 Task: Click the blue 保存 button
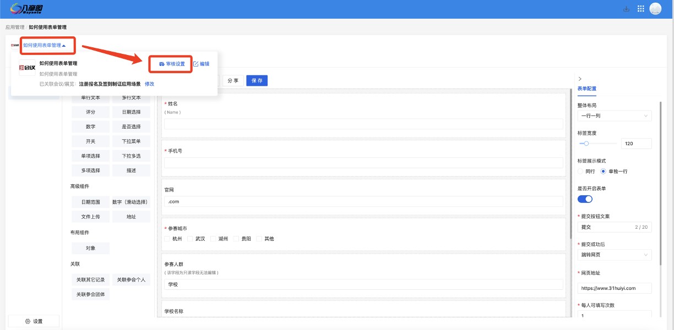coord(257,80)
